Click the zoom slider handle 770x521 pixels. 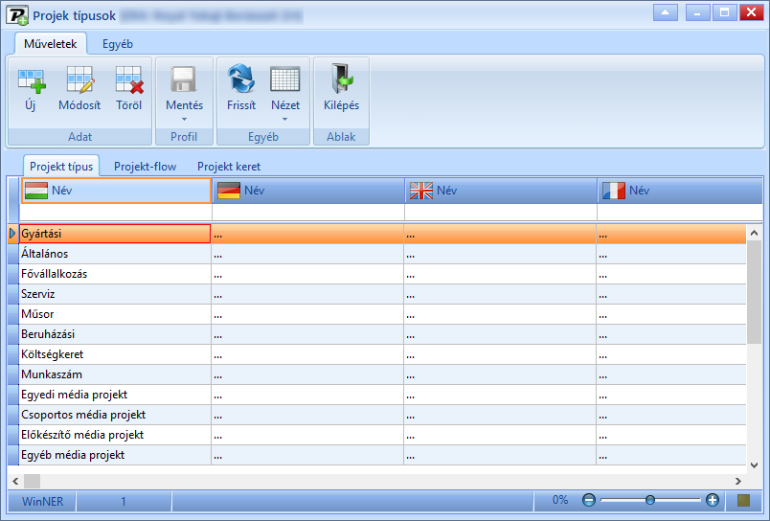point(650,500)
